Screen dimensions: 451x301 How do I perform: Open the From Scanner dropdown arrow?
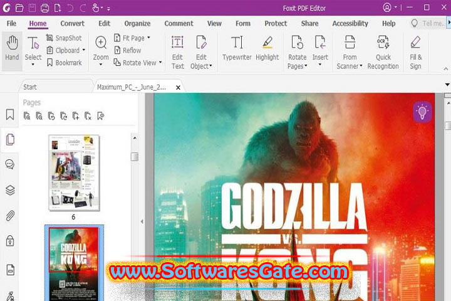[361, 66]
